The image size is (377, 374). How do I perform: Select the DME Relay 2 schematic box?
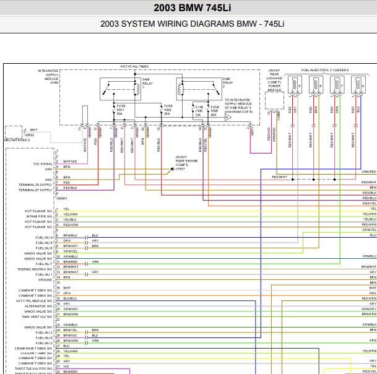[199, 89]
